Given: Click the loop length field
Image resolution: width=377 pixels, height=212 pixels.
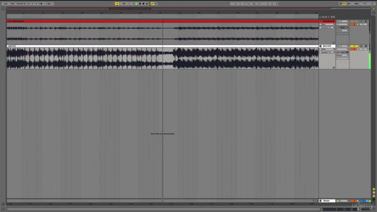Looking at the screenshot, I should pos(270,4).
